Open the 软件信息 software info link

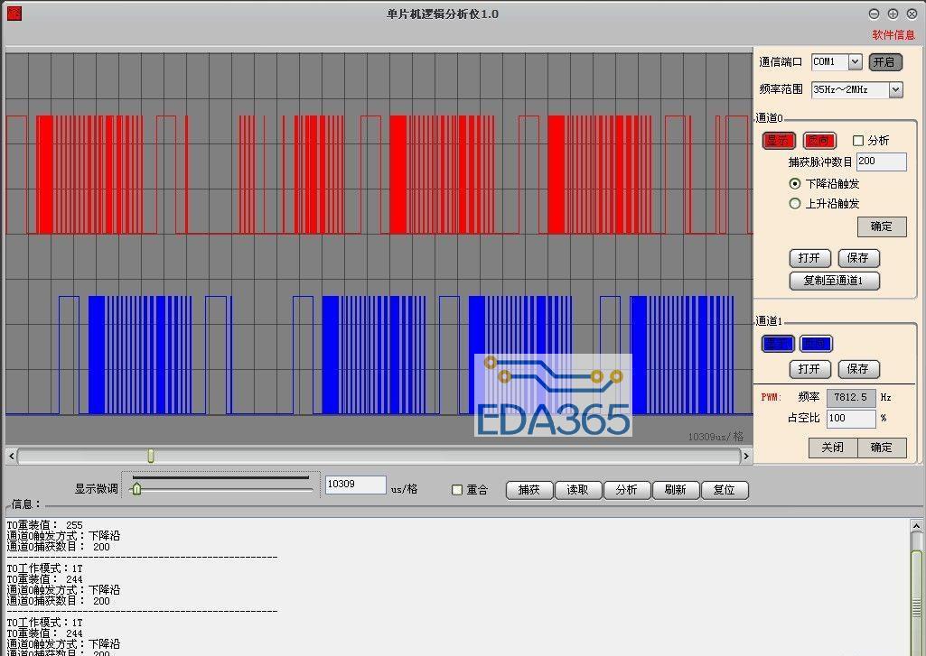click(x=893, y=35)
